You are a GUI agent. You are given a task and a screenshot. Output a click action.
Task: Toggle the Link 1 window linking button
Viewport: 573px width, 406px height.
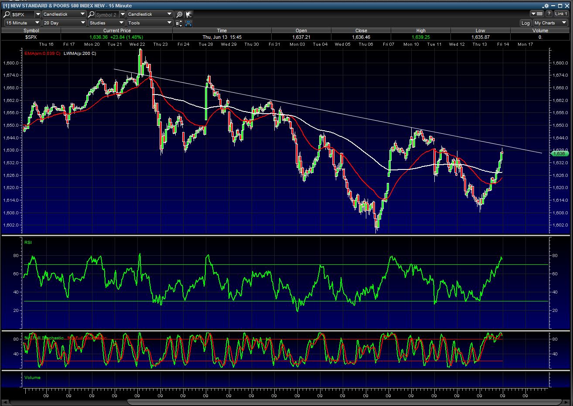(x=561, y=14)
